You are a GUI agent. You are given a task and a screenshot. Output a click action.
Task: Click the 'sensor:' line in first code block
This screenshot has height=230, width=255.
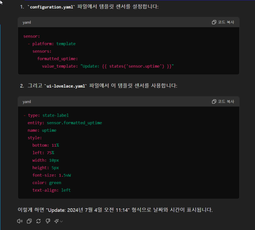coord(31,36)
